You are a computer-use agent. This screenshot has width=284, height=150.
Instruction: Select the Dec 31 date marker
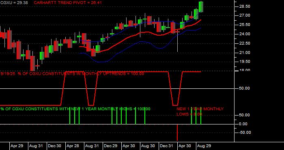tap(166, 146)
